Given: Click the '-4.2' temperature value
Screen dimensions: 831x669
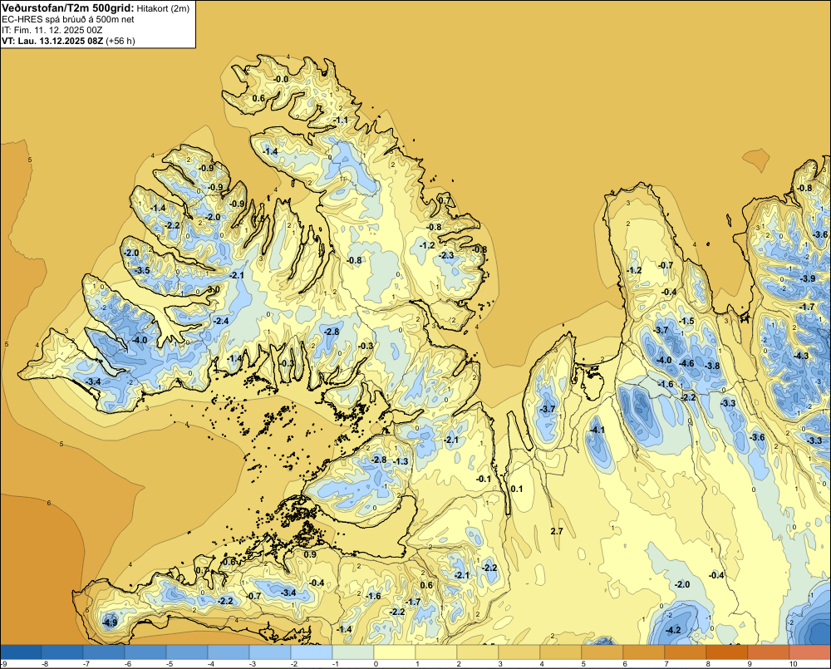Looking at the screenshot, I should coord(672,630).
